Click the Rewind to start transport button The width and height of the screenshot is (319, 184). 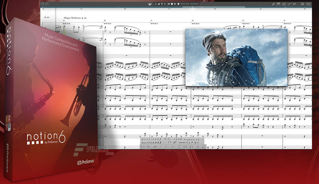(168, 4)
